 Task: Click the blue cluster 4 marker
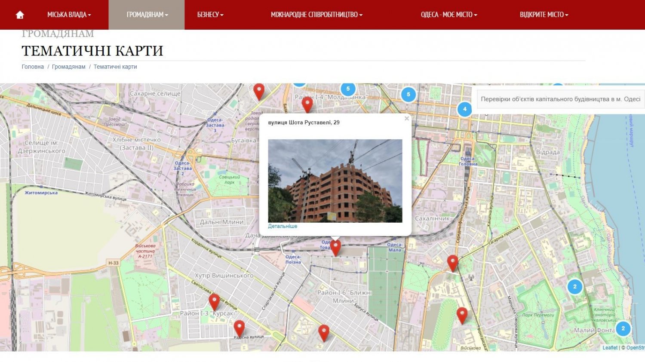(x=464, y=109)
